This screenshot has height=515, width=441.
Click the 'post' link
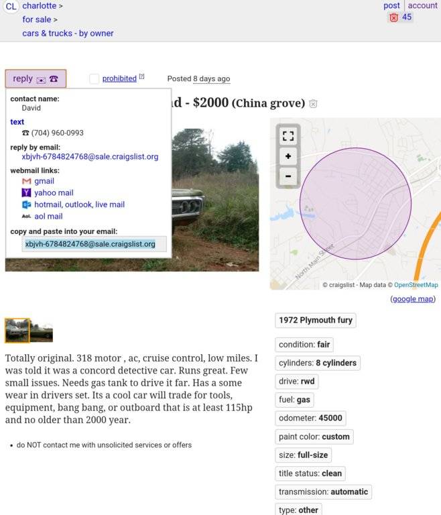coord(391,5)
